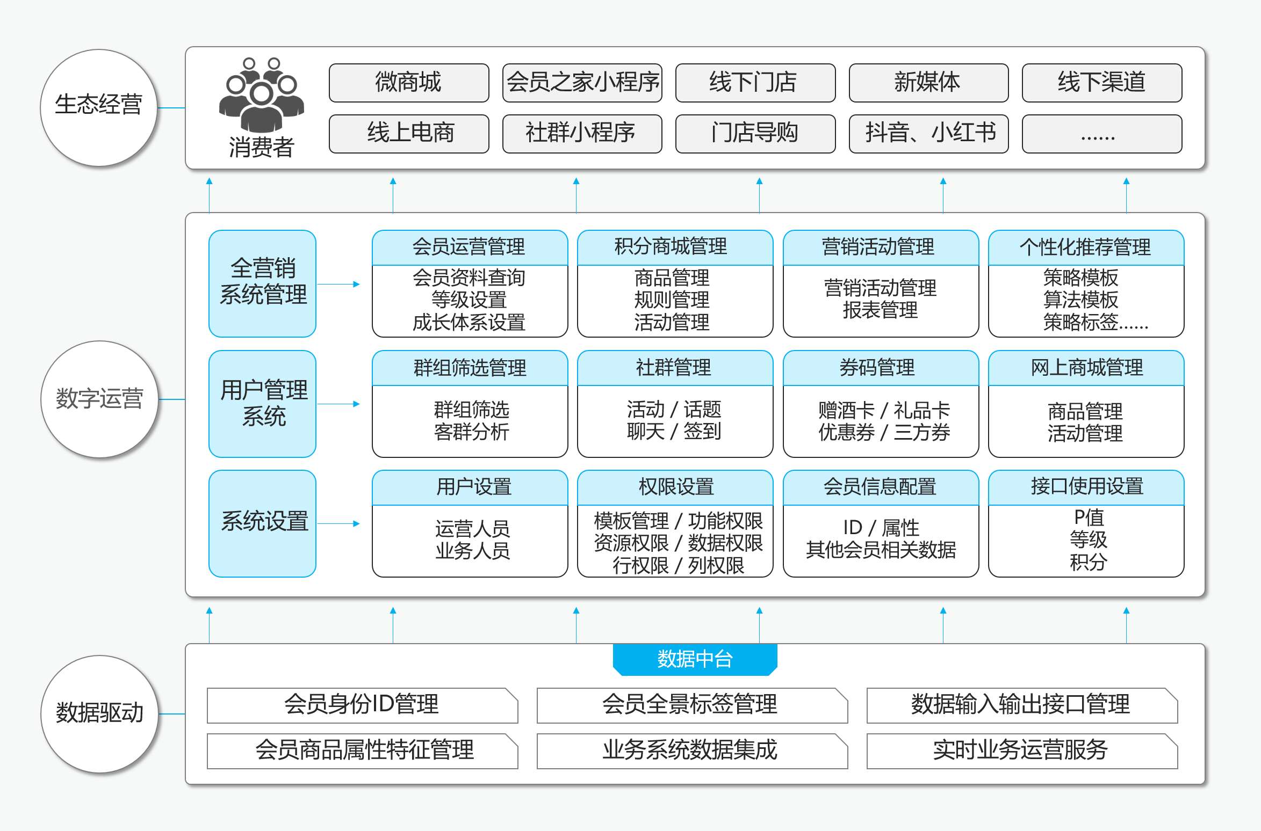Image resolution: width=1261 pixels, height=831 pixels.
Task: Click the 业务人员 text
Action: coord(472,551)
